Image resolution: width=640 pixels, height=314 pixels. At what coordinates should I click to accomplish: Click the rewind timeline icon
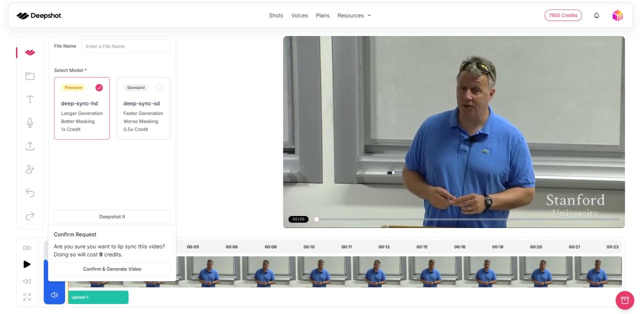tap(27, 281)
